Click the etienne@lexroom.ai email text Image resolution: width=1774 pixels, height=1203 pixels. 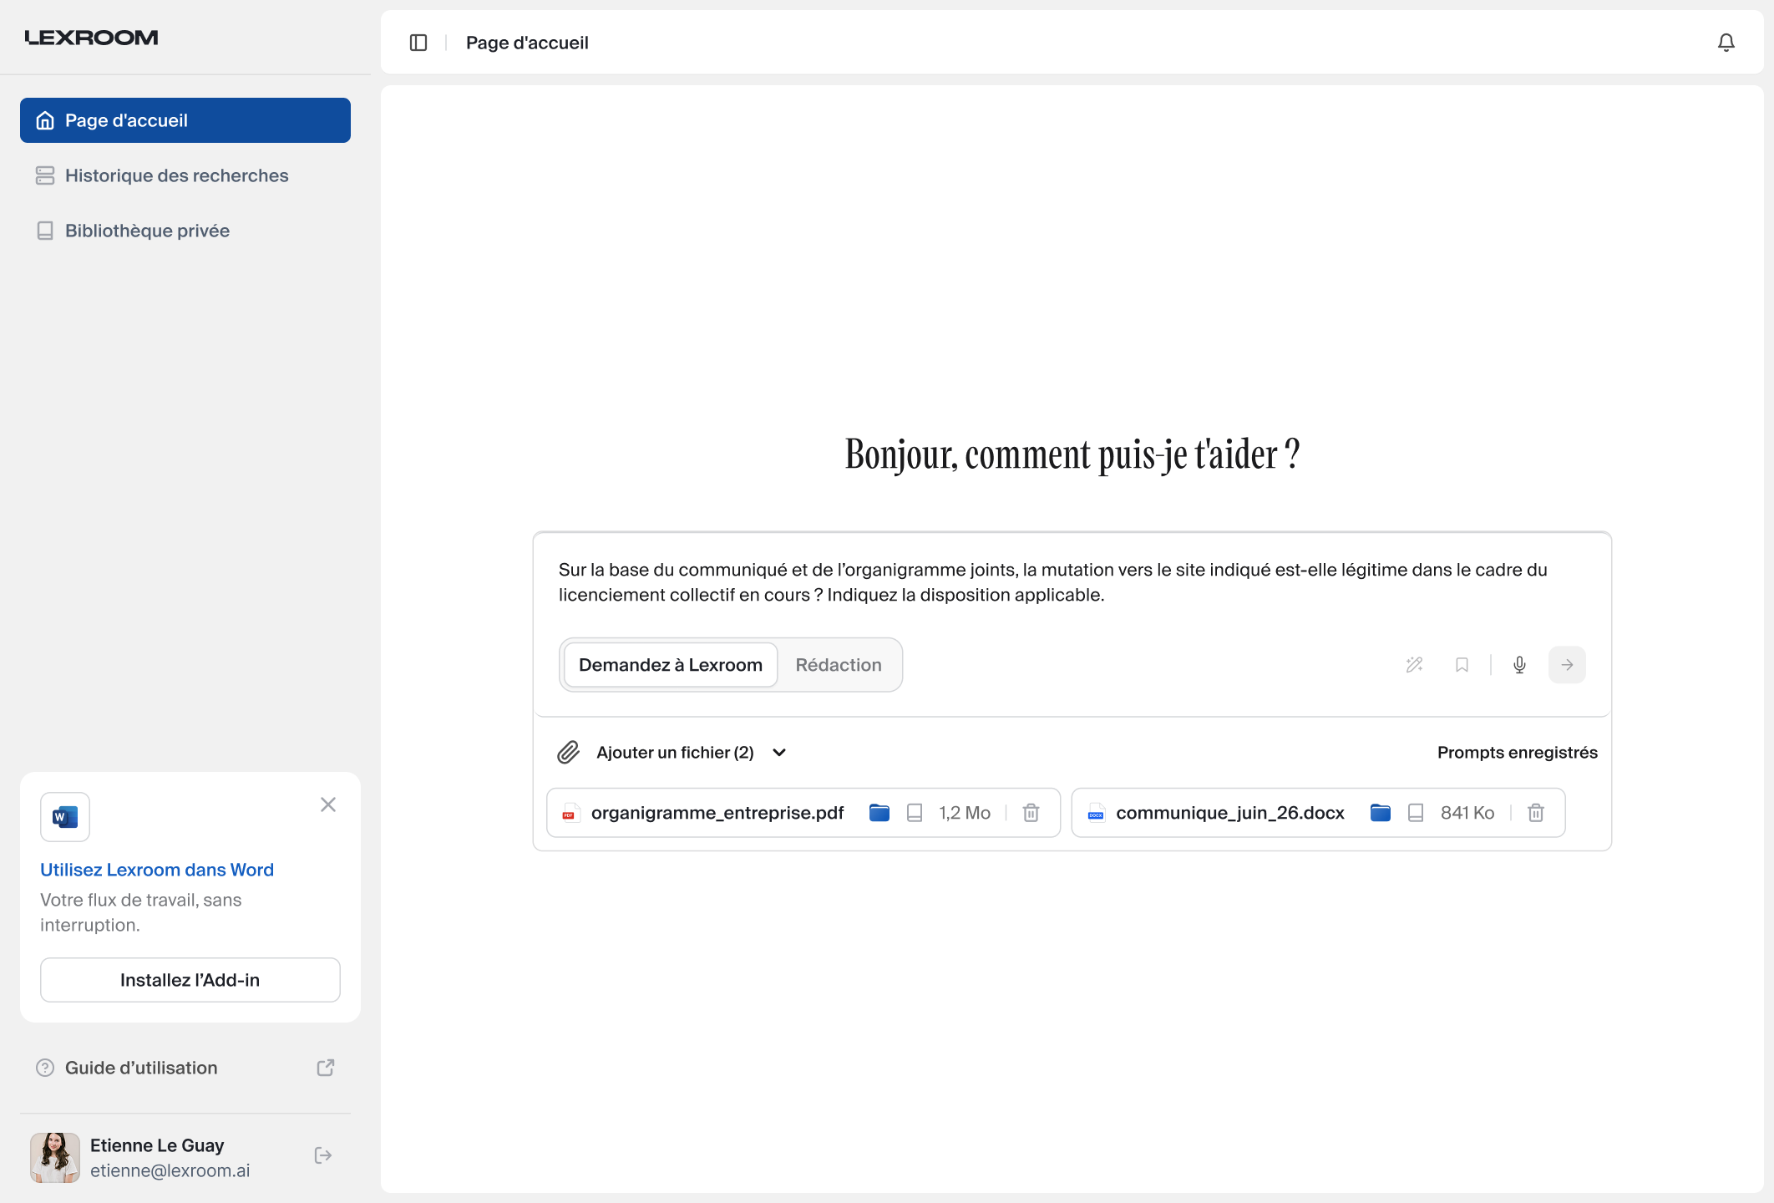[x=170, y=1170]
